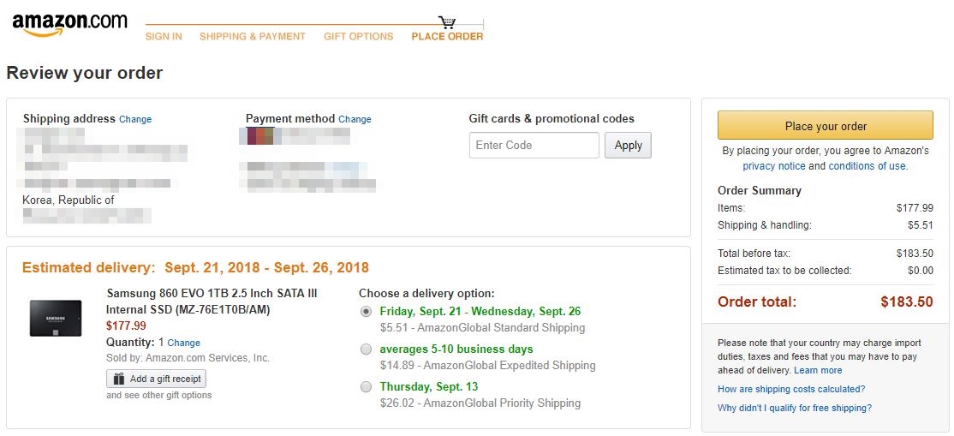Change the item quantity

(x=184, y=343)
